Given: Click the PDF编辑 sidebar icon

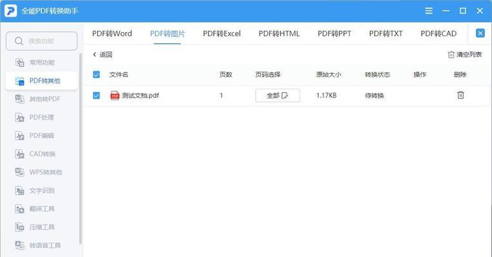Looking at the screenshot, I should coord(19,136).
